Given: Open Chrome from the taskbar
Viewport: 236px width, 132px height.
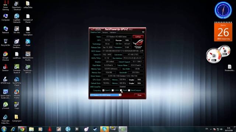Looking at the screenshot, I should (x=22, y=129).
